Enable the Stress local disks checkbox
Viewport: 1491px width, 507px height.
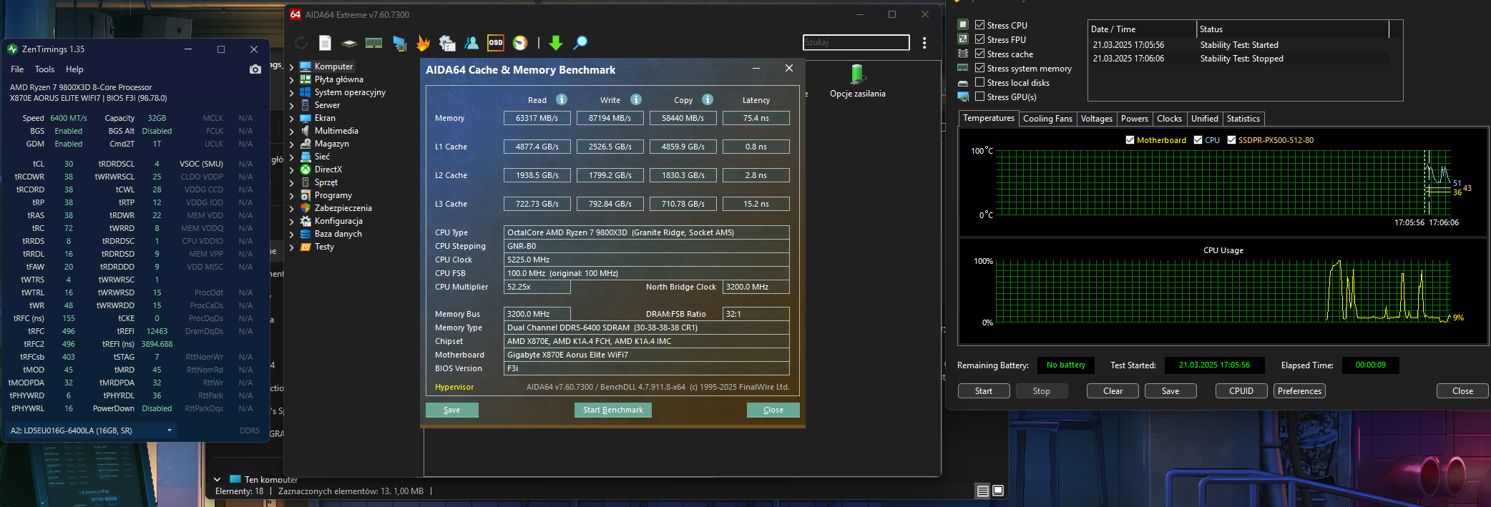980,82
